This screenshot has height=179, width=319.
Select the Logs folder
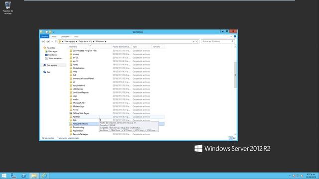pyautogui.click(x=75, y=96)
